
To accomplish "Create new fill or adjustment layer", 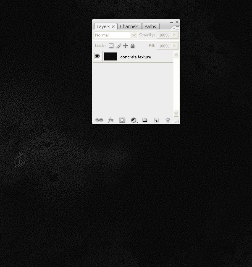I will click(134, 120).
